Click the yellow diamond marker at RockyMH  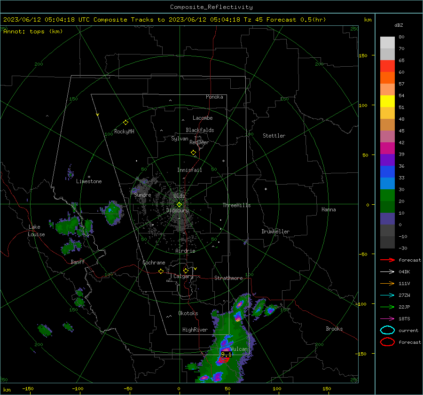(125, 123)
